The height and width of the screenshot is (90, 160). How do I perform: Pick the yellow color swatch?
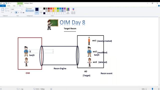point(55,8)
